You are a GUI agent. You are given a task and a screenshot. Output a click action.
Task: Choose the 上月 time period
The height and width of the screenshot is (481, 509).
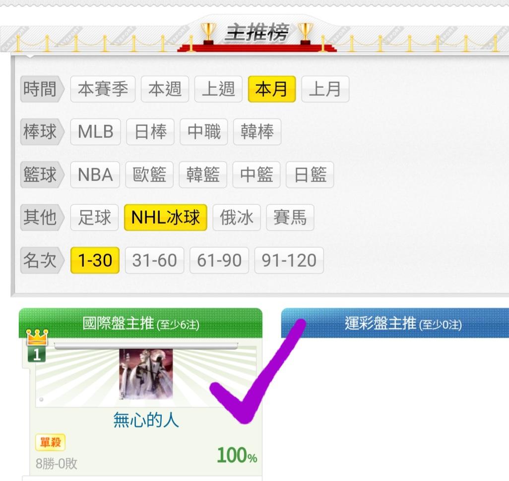325,89
